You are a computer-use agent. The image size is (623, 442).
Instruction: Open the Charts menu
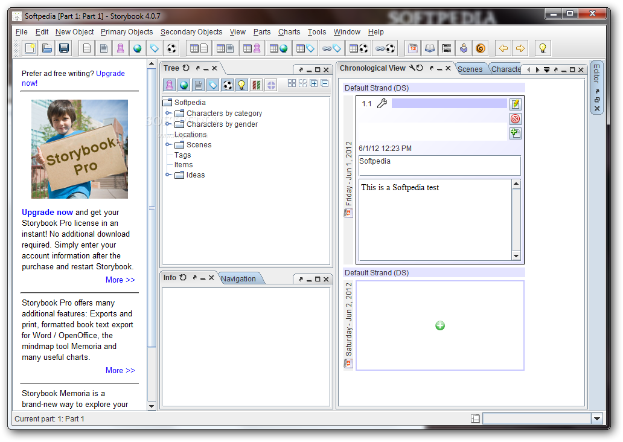[289, 32]
